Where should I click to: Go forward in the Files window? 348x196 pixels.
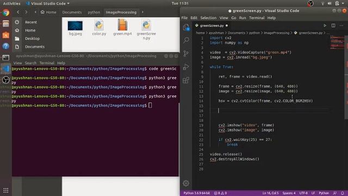[x=26, y=12]
